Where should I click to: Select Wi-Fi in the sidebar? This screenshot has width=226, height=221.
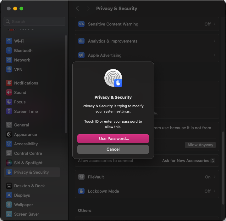[32, 41]
